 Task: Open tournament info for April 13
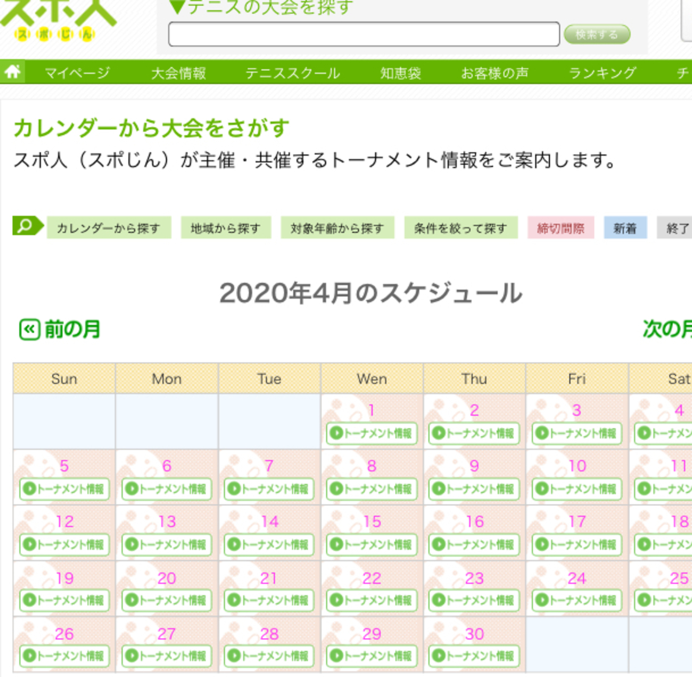(167, 544)
